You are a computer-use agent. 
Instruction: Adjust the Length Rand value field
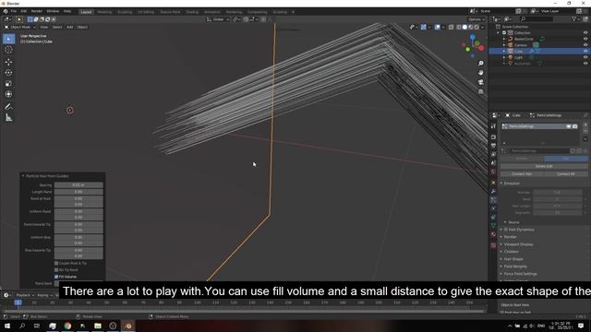click(x=78, y=192)
